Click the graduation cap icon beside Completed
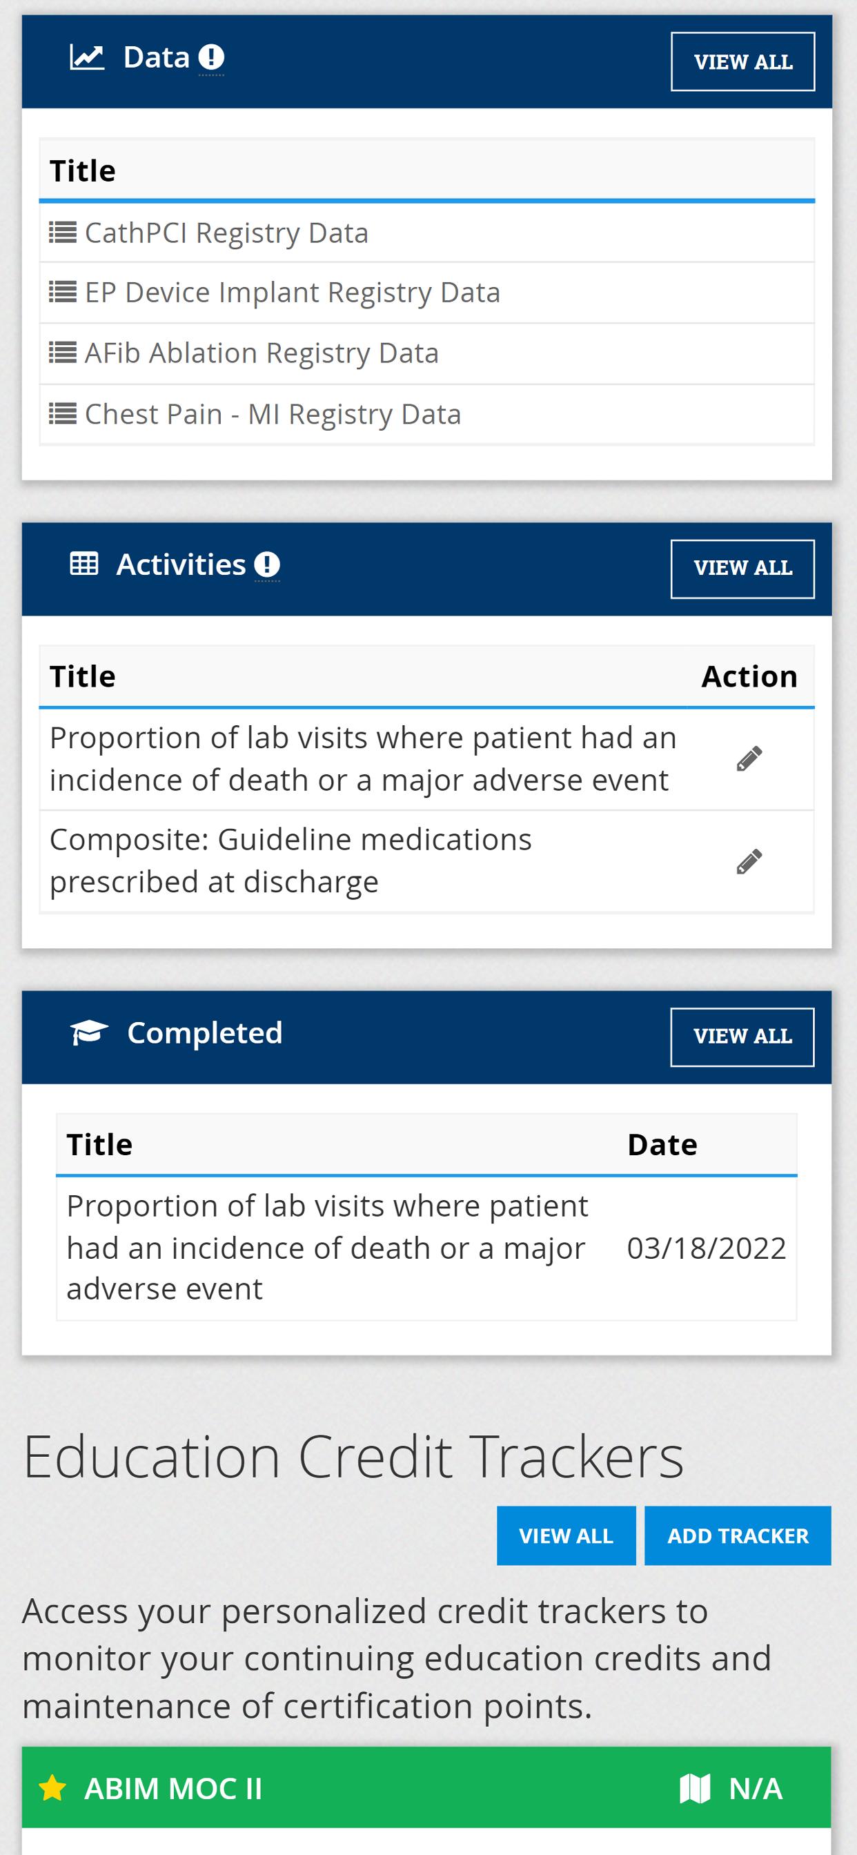 click(x=89, y=1032)
